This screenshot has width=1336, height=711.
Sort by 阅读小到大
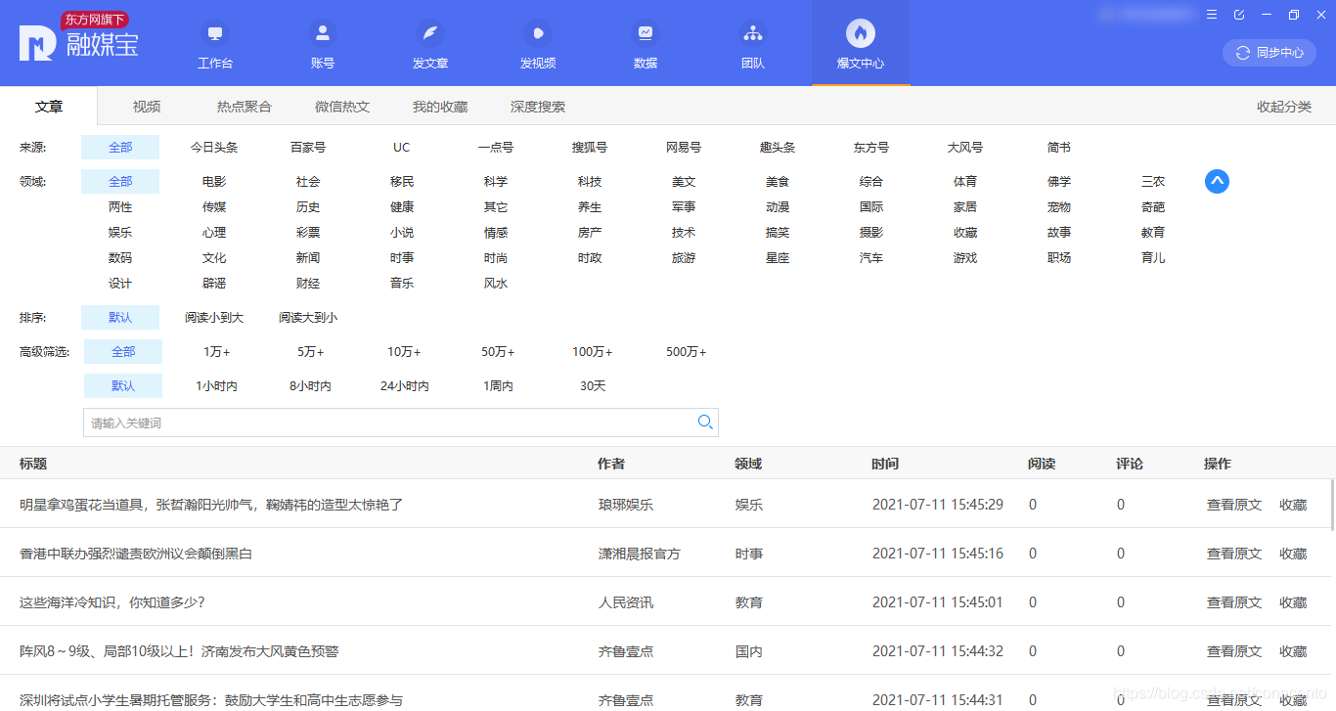(x=214, y=318)
